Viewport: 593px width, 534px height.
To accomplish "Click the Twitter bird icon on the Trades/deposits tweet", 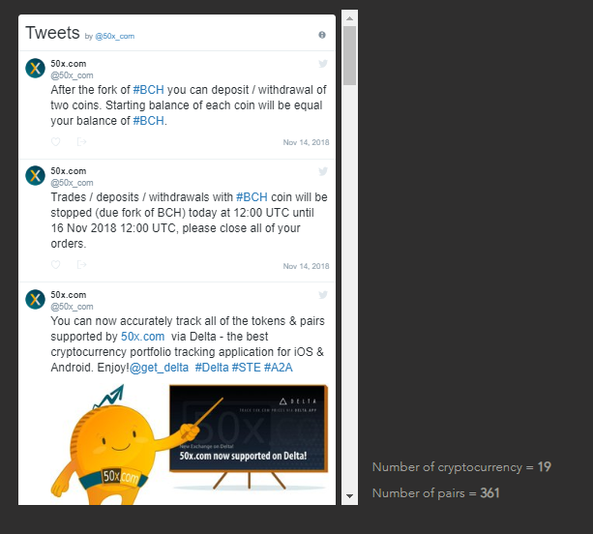I will point(323,171).
